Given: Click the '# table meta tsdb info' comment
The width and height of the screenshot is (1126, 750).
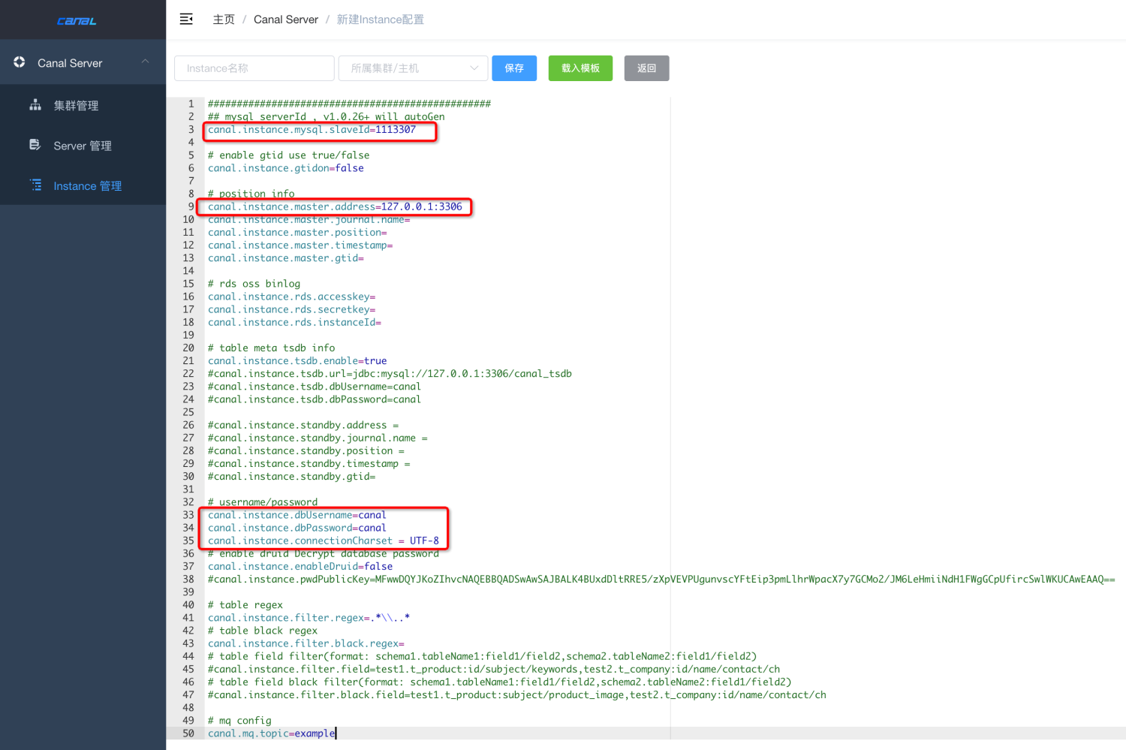Looking at the screenshot, I should (272, 348).
